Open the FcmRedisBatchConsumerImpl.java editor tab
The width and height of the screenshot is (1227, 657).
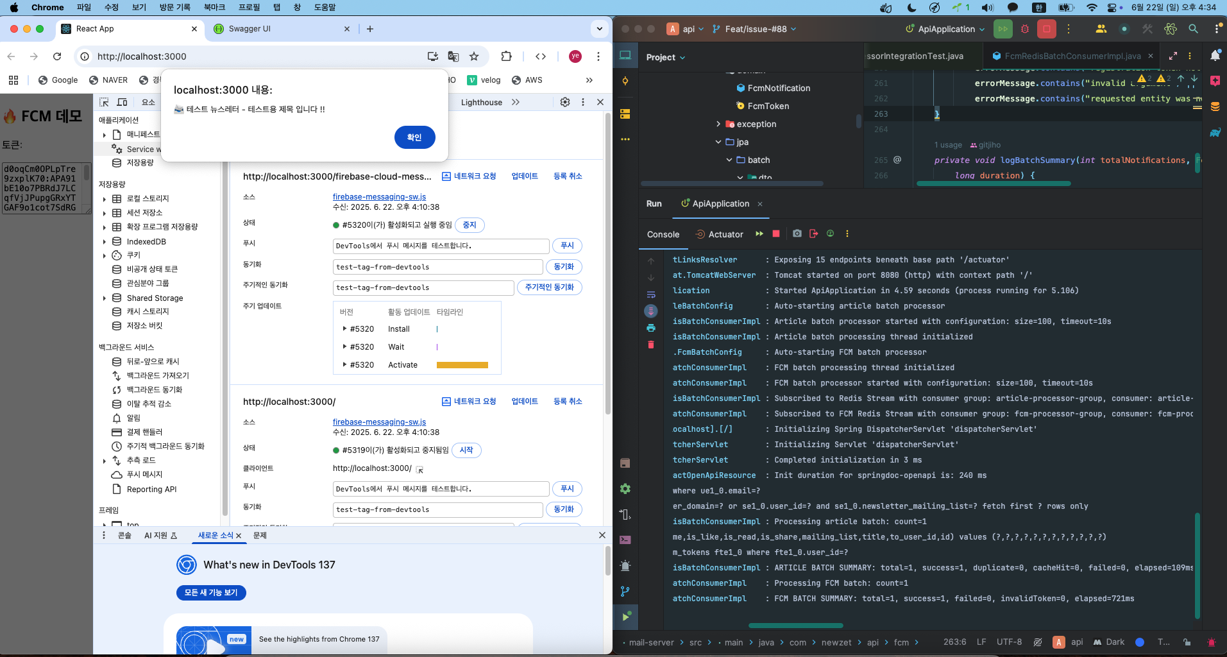click(1072, 56)
